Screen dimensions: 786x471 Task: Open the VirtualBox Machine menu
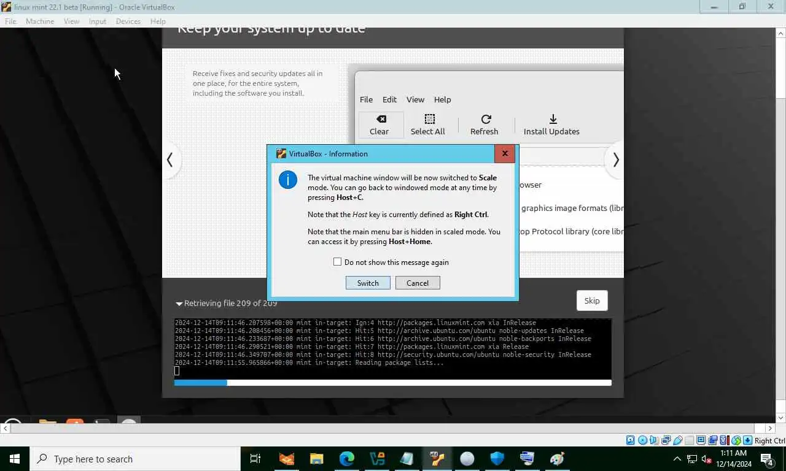(x=40, y=21)
